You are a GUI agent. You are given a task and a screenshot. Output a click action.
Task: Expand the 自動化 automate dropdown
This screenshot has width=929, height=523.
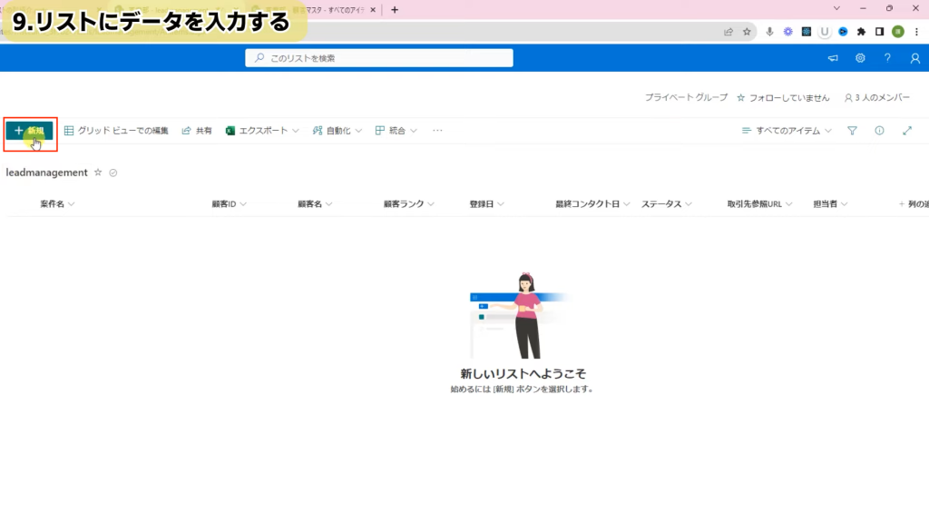tap(337, 131)
